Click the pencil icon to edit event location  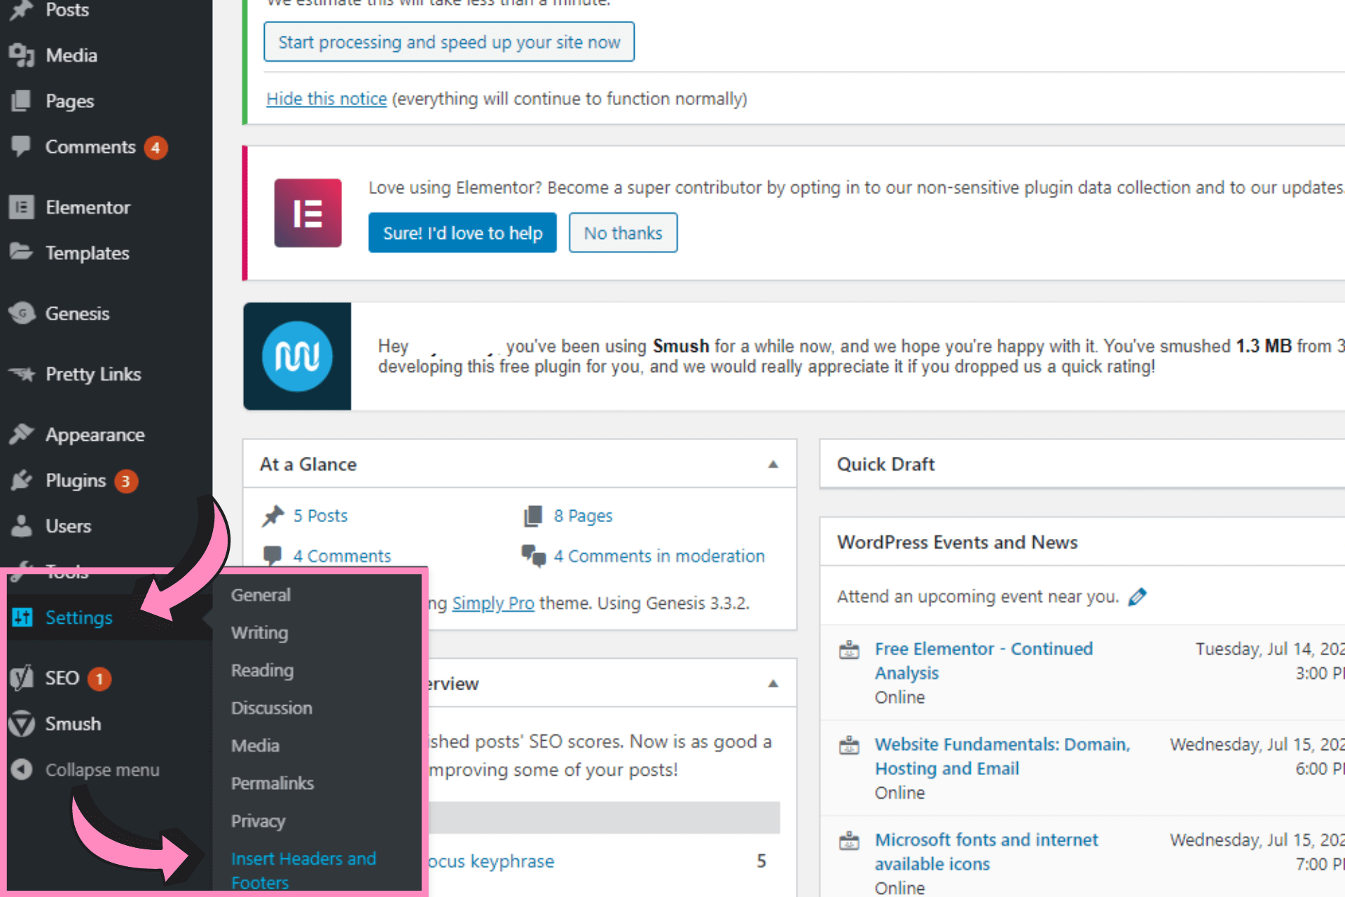click(x=1138, y=597)
